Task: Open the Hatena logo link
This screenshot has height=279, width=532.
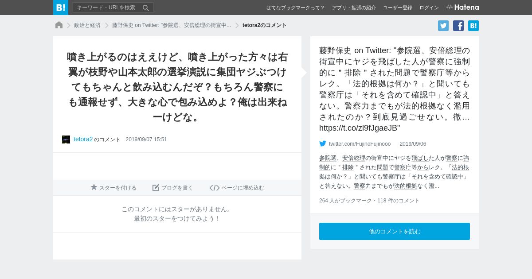Action: tap(462, 7)
